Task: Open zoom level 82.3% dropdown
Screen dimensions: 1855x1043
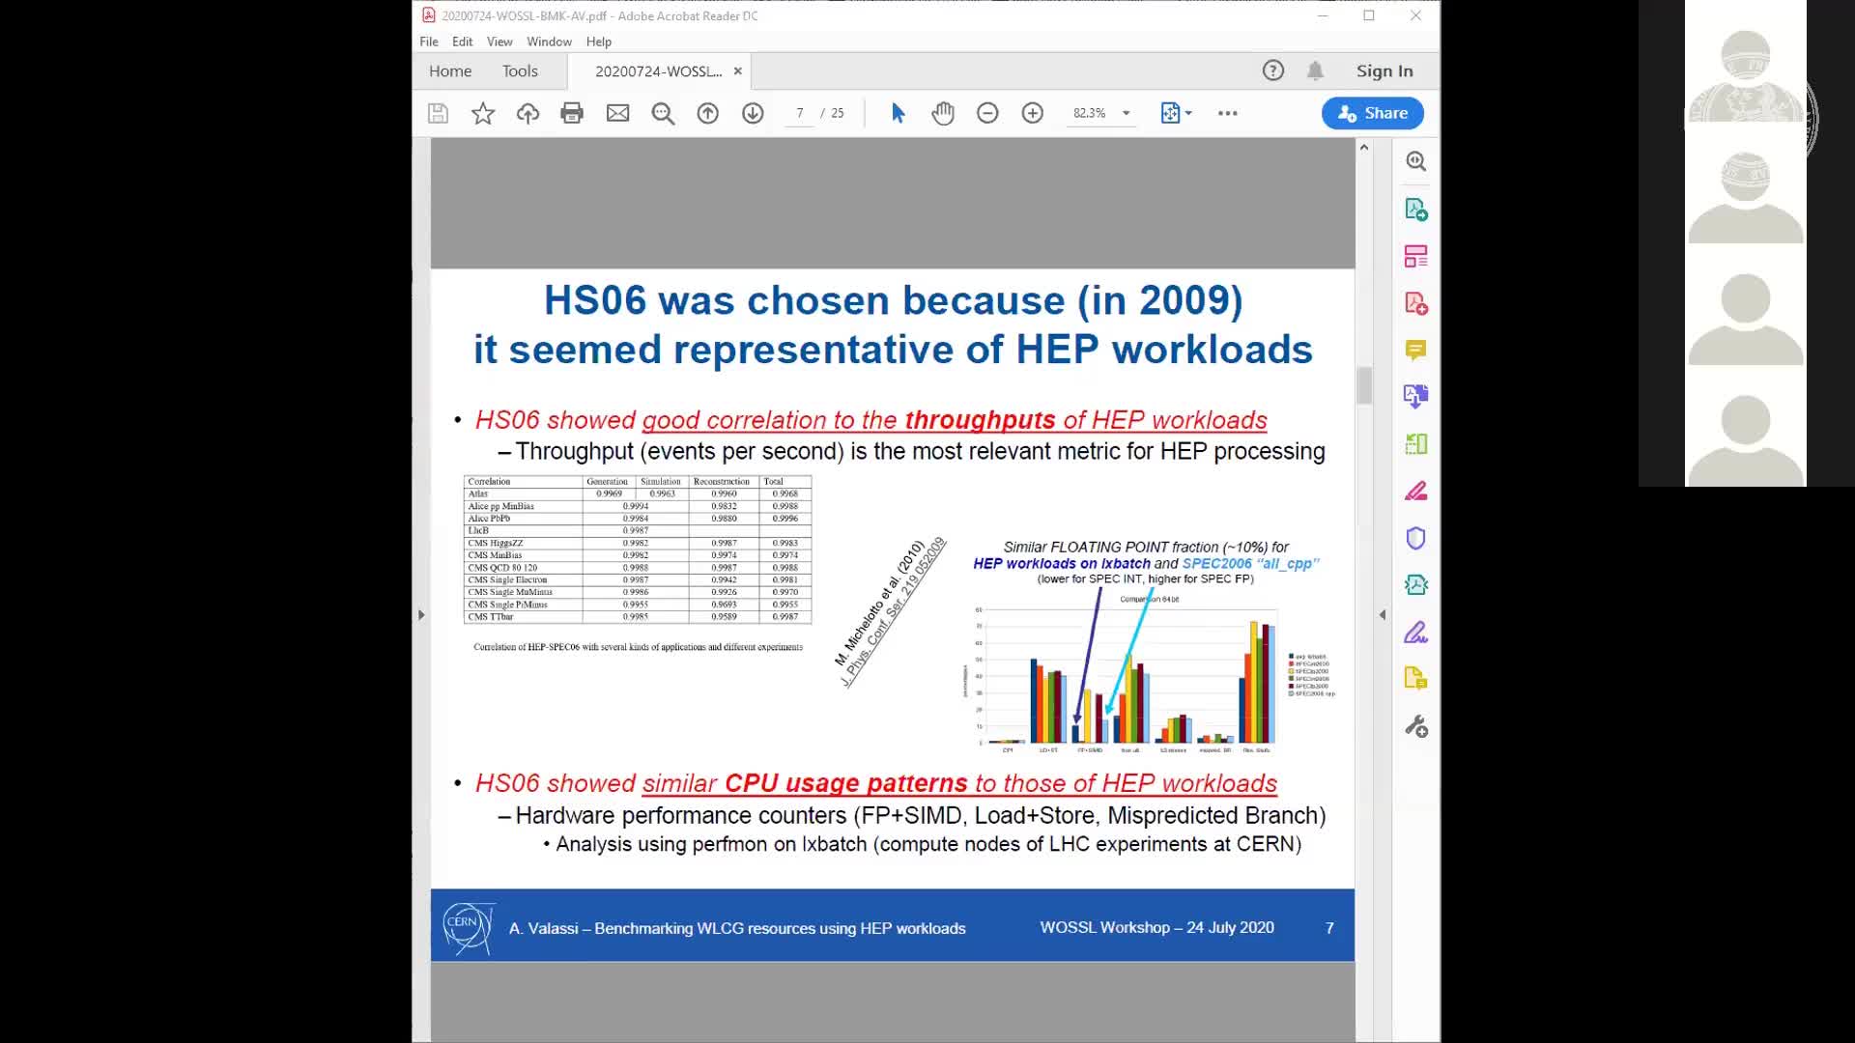Action: (1126, 113)
